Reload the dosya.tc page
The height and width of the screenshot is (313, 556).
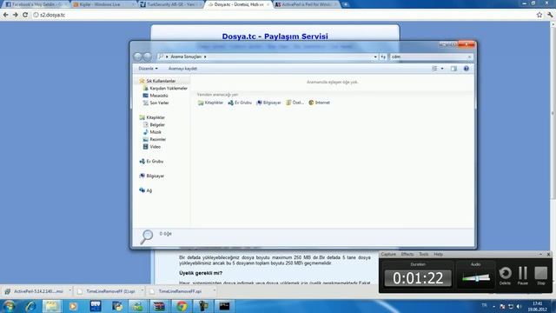pos(25,15)
